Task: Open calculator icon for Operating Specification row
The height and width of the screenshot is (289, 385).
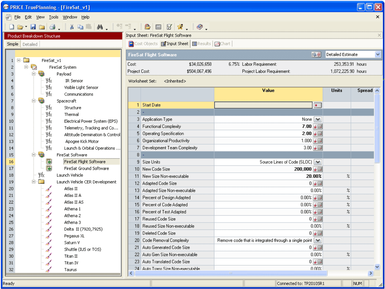Action: 318,133
